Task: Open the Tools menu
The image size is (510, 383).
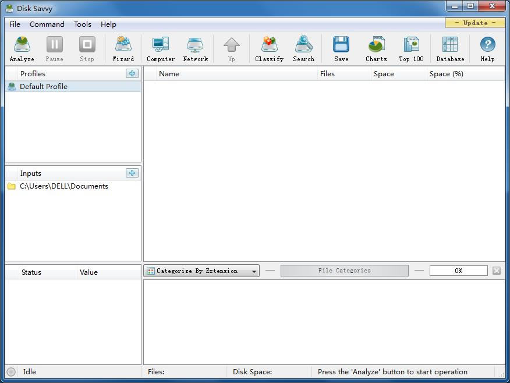Action: click(82, 24)
